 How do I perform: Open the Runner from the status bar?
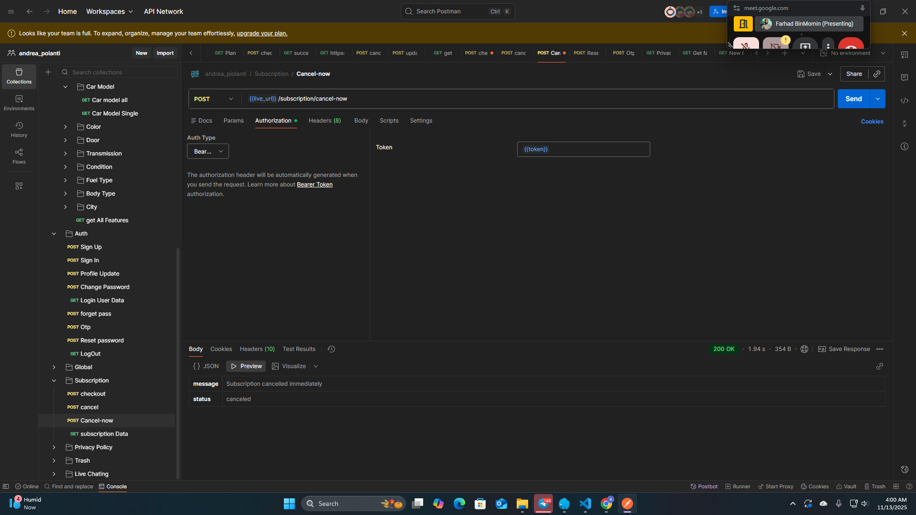coord(738,486)
